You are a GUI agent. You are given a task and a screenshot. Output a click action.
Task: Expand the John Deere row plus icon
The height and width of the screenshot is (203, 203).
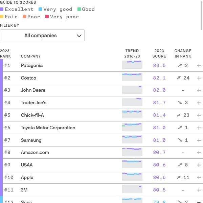199,90
